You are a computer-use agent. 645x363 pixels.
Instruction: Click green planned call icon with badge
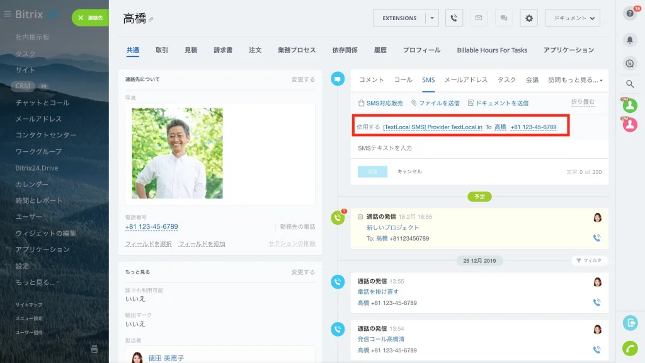pos(338,217)
